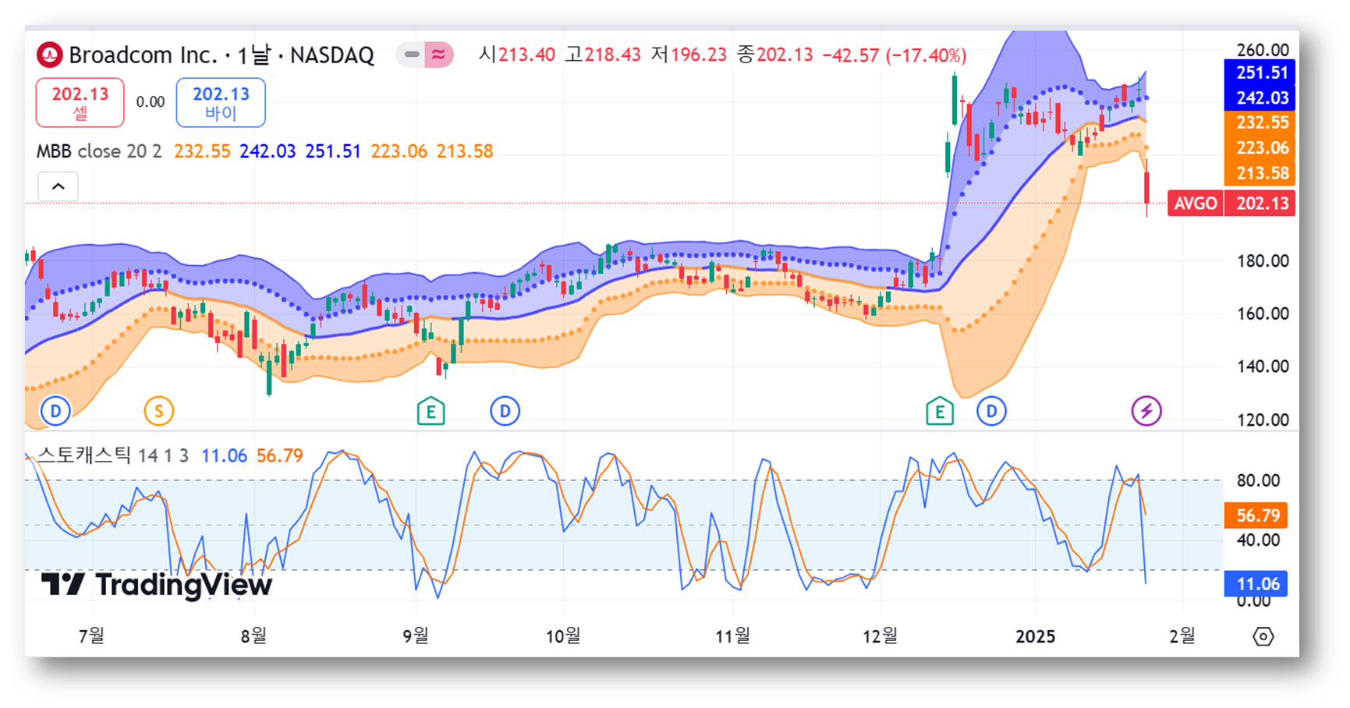This screenshot has height=708, width=1350.
Task: Open the dividend D marker near July
Action: [55, 410]
